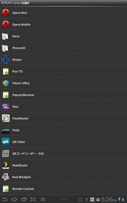This screenshot has width=127, height=203.
Task: Select the QR code reader icon
Action: (6, 154)
